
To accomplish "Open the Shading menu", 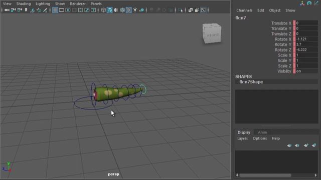I will (x=24, y=3).
